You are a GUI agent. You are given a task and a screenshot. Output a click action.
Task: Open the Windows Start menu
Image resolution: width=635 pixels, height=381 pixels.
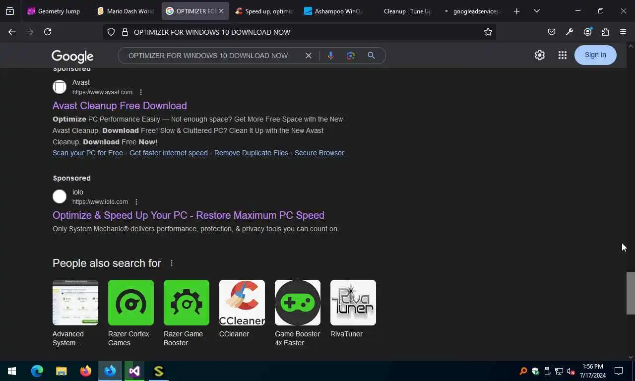12,371
